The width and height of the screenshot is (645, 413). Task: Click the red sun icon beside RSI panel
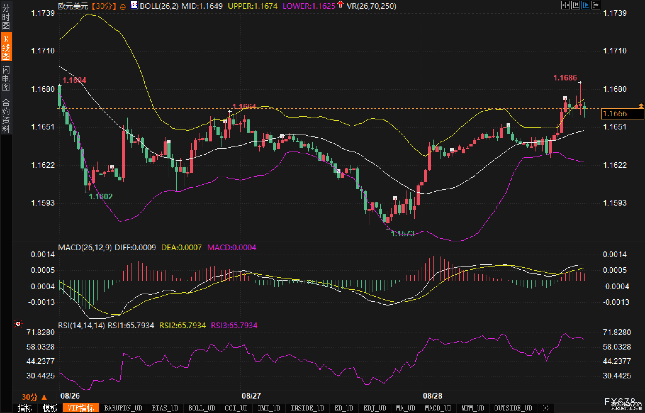click(19, 324)
